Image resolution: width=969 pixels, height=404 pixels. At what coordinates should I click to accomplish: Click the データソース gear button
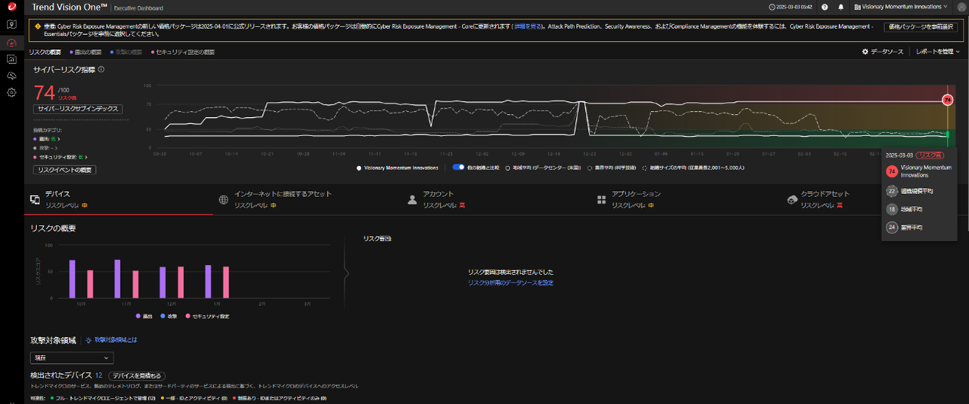click(882, 51)
